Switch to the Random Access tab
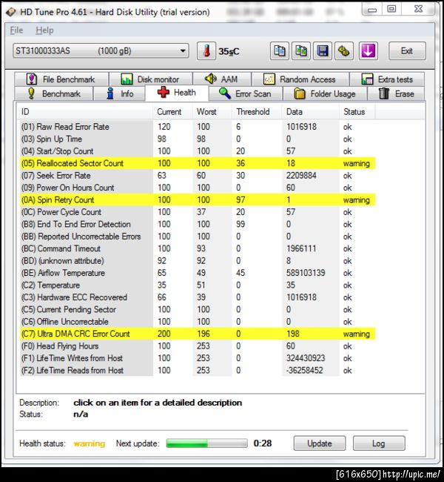The image size is (444, 482). [300, 79]
